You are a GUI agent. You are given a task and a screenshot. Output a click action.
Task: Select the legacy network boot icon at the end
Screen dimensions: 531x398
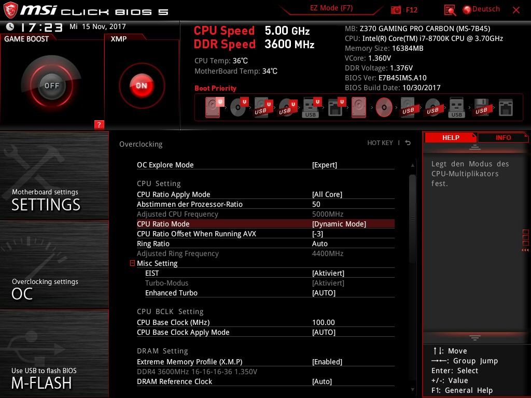506,107
